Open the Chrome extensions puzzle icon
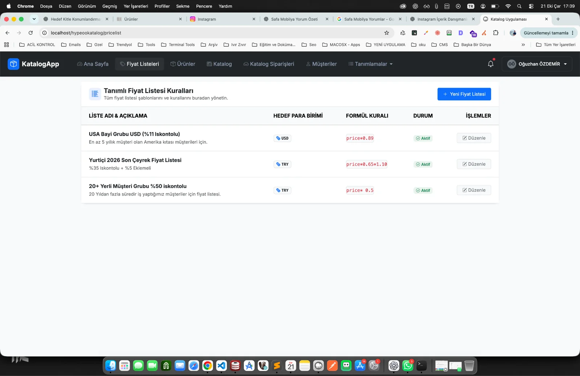The height and width of the screenshot is (376, 580). pos(496,33)
